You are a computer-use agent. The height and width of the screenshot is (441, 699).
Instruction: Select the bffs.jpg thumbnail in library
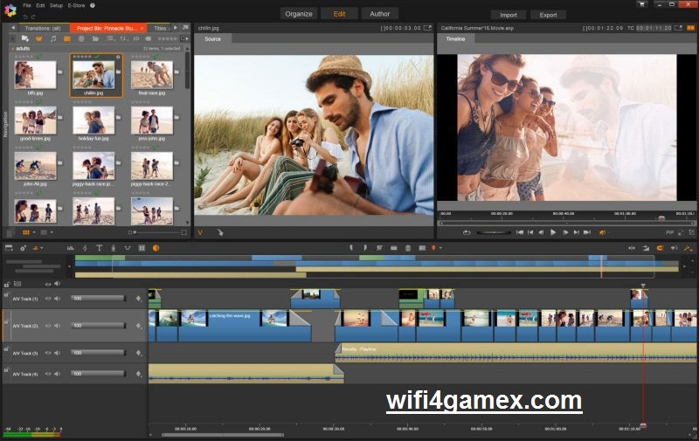tap(35, 75)
